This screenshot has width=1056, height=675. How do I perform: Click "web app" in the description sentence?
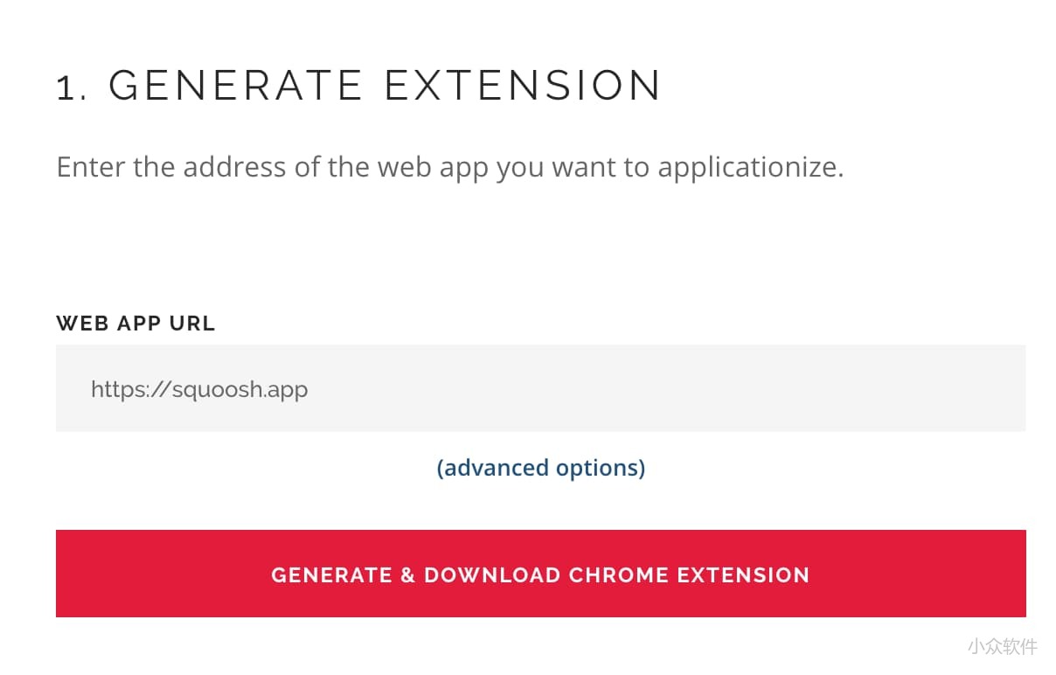(433, 166)
